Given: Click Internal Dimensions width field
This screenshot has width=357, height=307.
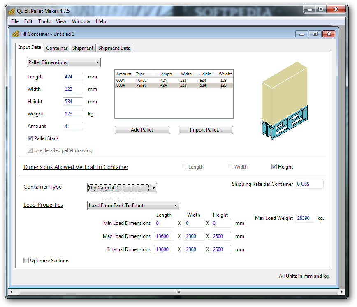Looking at the screenshot, I should point(194,249).
